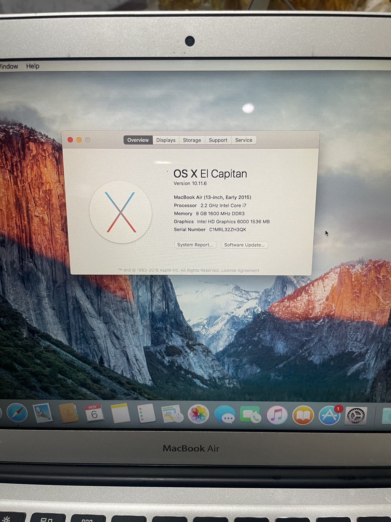This screenshot has height=522, width=391.
Task: Click the 2.2 GHz Intel Core i7 text
Action: pyautogui.click(x=223, y=205)
